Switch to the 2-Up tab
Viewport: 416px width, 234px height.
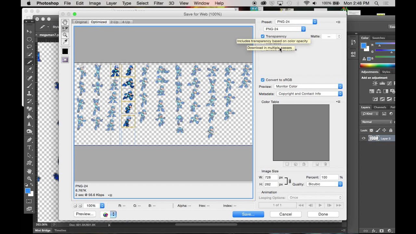(x=114, y=22)
